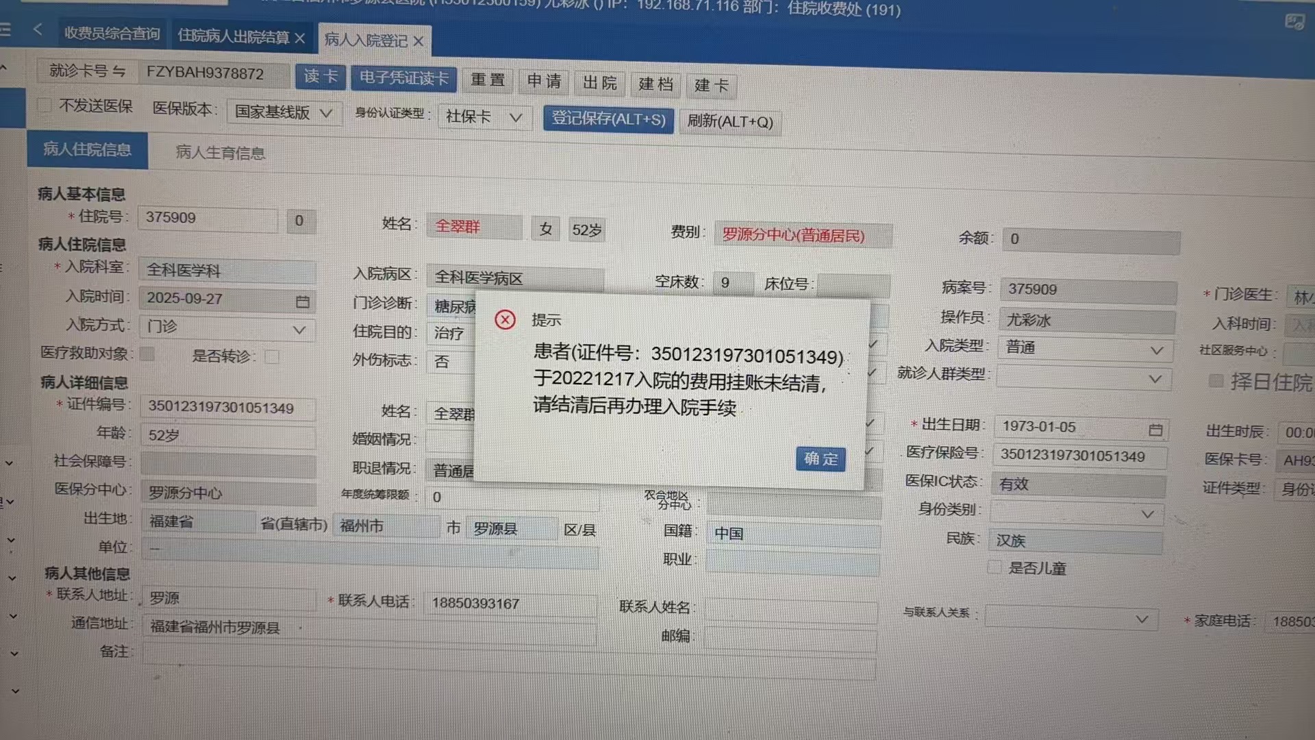Viewport: 1315px width, 740px height.
Task: Switch to 病人生育信息 tab
Action: [x=221, y=152]
